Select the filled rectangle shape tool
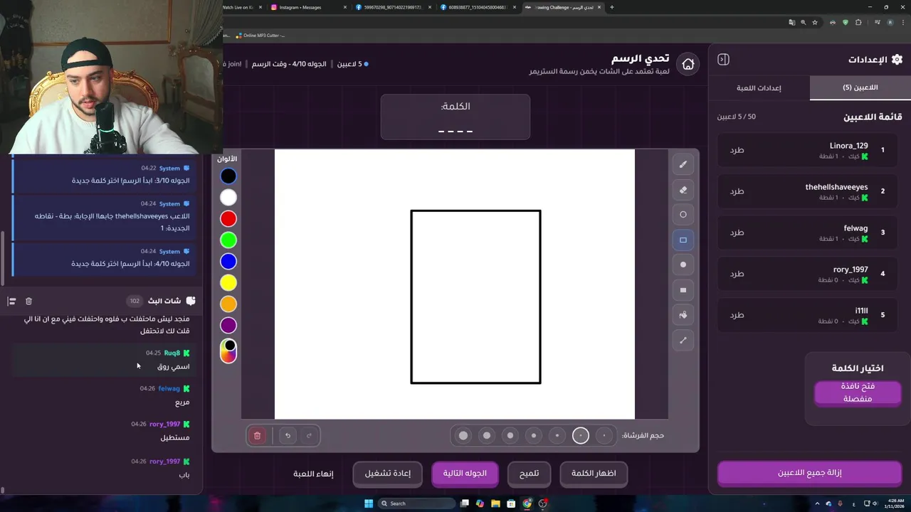This screenshot has height=512, width=911. click(683, 290)
